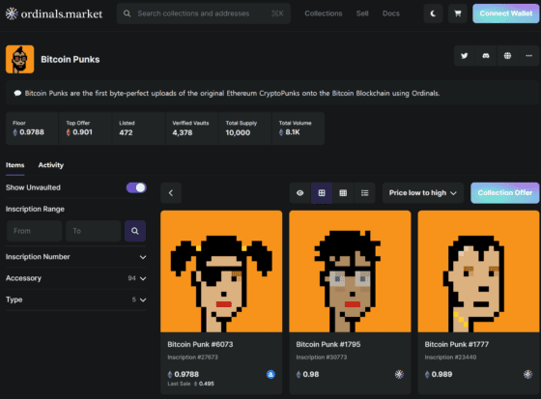Open the Bitcoin Punks Twitter link
The width and height of the screenshot is (541, 399).
coord(465,56)
